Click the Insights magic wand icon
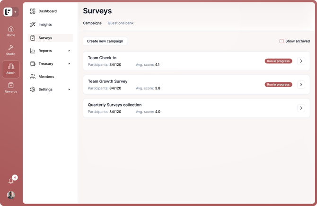The image size is (317, 206). (33, 25)
